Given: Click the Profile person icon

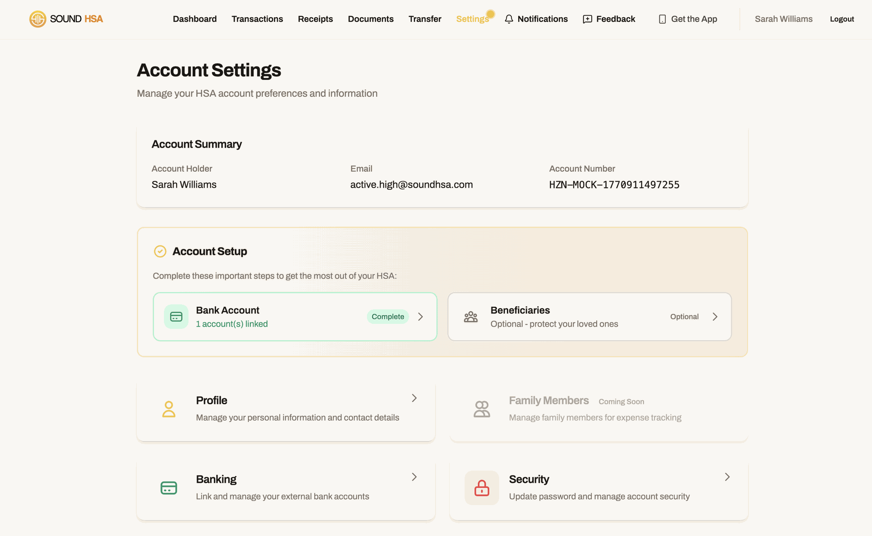Looking at the screenshot, I should 168,409.
